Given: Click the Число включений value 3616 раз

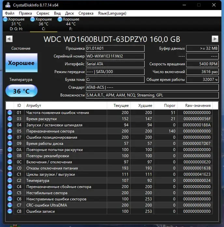Looking at the screenshot, I should pyautogui.click(x=203, y=72).
